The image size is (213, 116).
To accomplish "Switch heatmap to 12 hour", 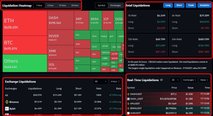I will pyautogui.click(x=62, y=5).
